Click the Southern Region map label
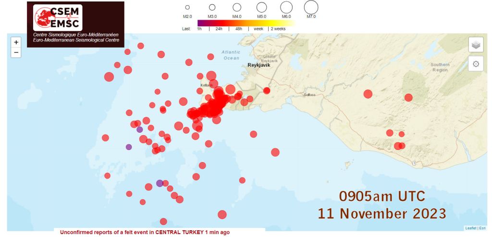Screen dimensions: 492x237 (440, 67)
